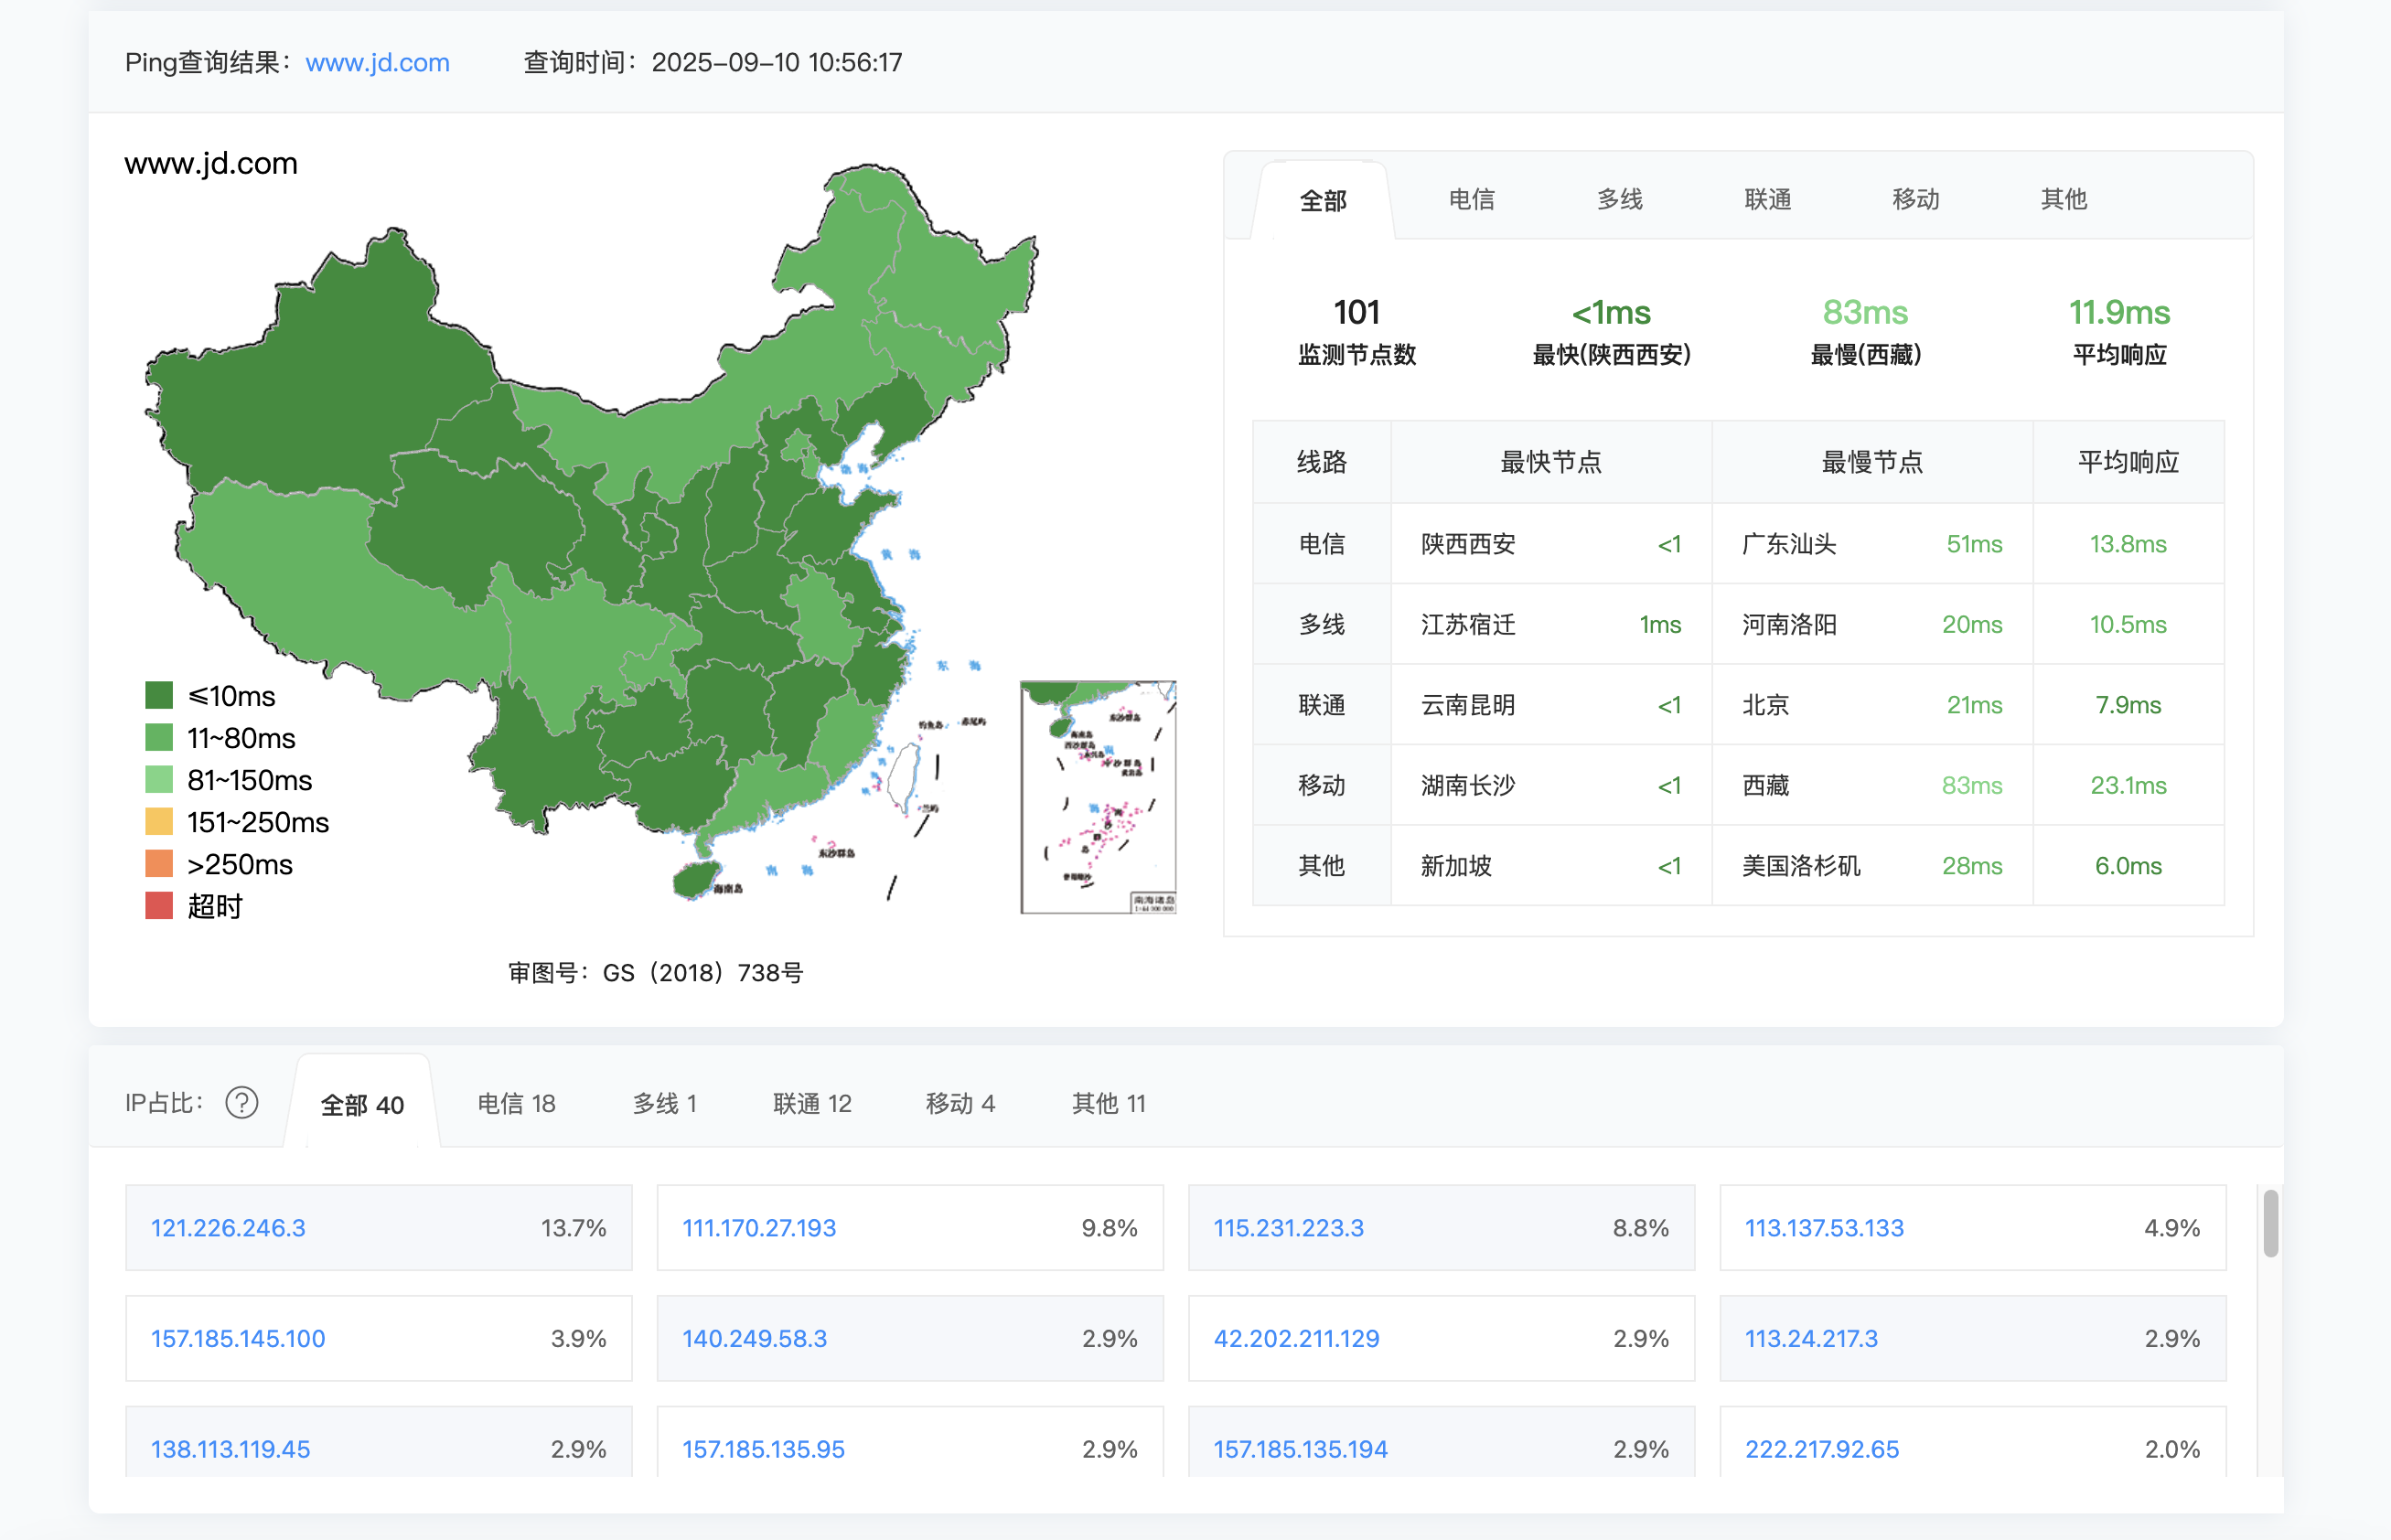Open the www.jd.com link in header
Screen dimensions: 2391x1540
tap(377, 62)
